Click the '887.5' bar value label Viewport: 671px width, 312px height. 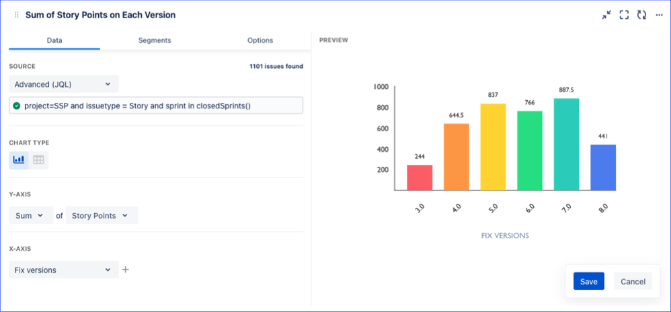pyautogui.click(x=566, y=90)
